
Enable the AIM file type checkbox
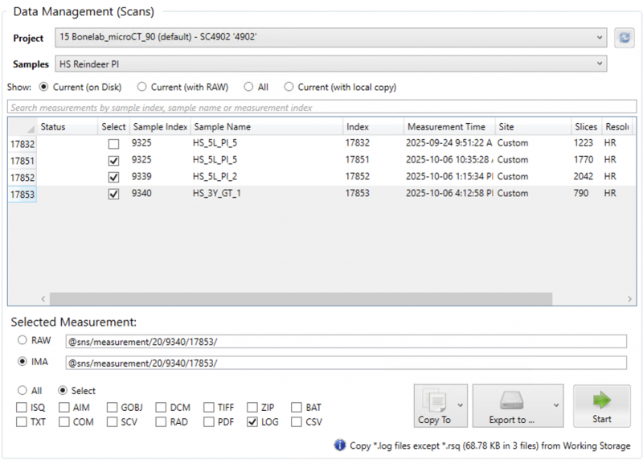click(x=64, y=408)
